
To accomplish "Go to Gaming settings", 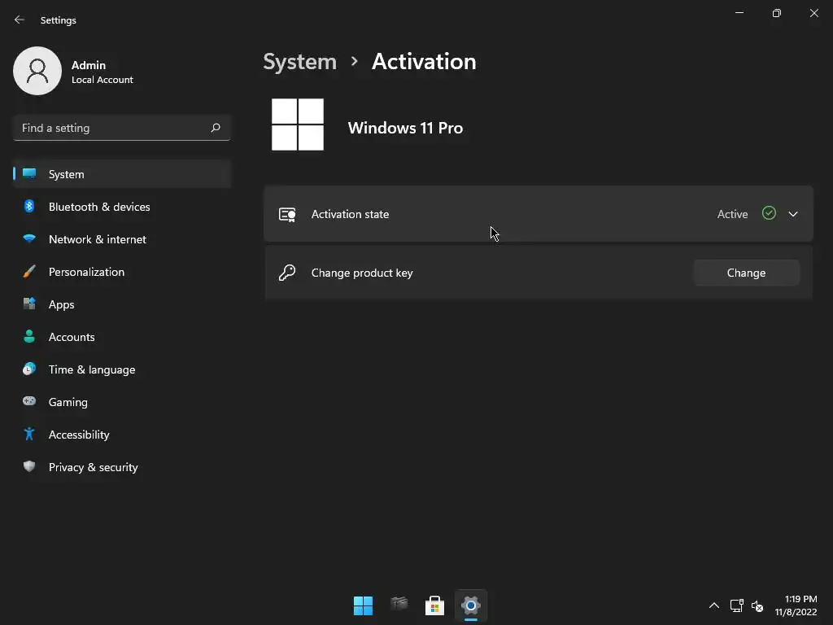I will 122,402.
